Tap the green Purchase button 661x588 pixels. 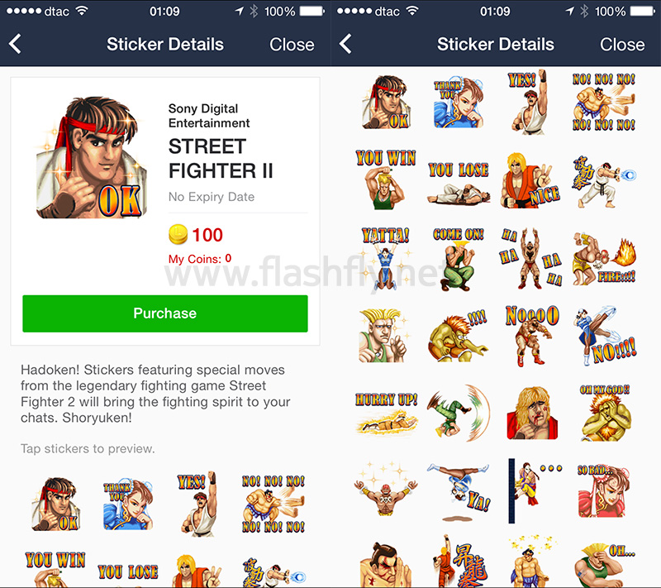pos(164,313)
